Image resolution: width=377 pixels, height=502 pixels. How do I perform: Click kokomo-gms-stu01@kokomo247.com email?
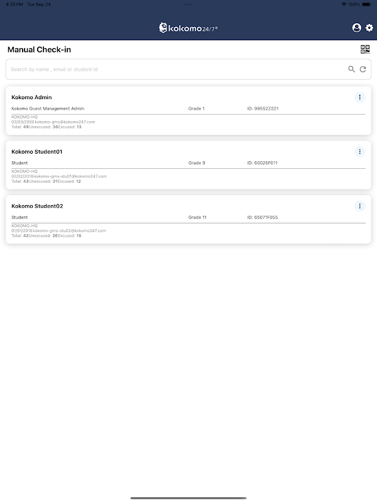click(70, 176)
